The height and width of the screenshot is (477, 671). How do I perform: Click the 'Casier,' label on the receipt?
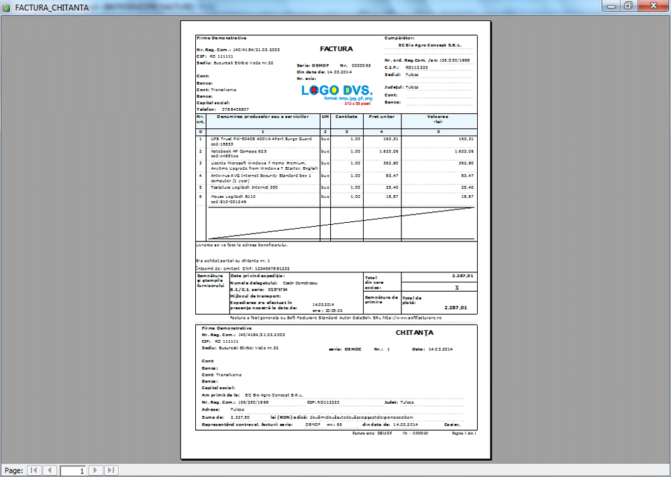[452, 425]
